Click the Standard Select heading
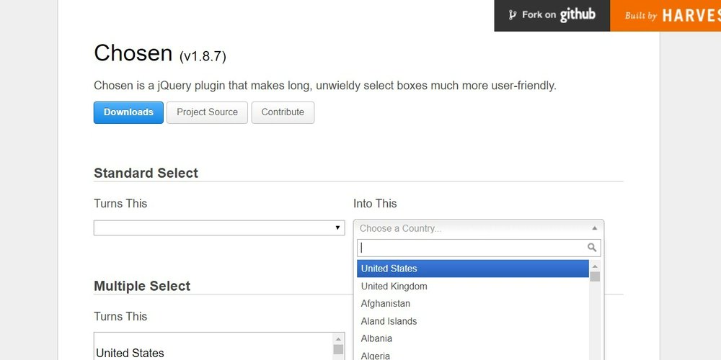 146,173
